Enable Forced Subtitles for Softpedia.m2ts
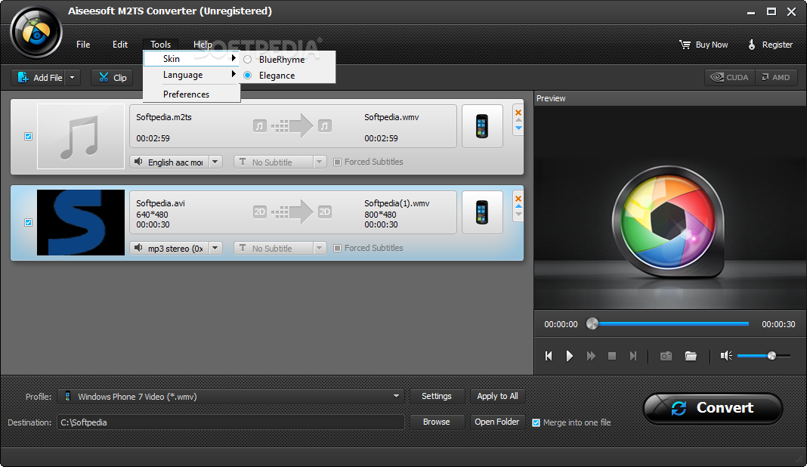 point(337,162)
